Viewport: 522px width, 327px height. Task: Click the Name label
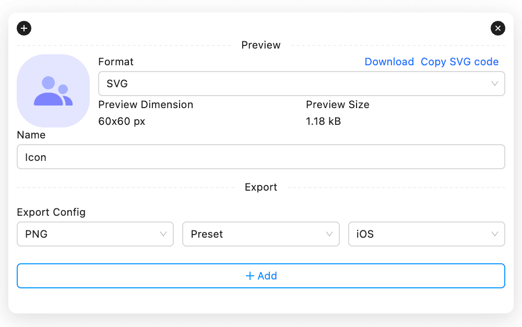[x=31, y=135]
